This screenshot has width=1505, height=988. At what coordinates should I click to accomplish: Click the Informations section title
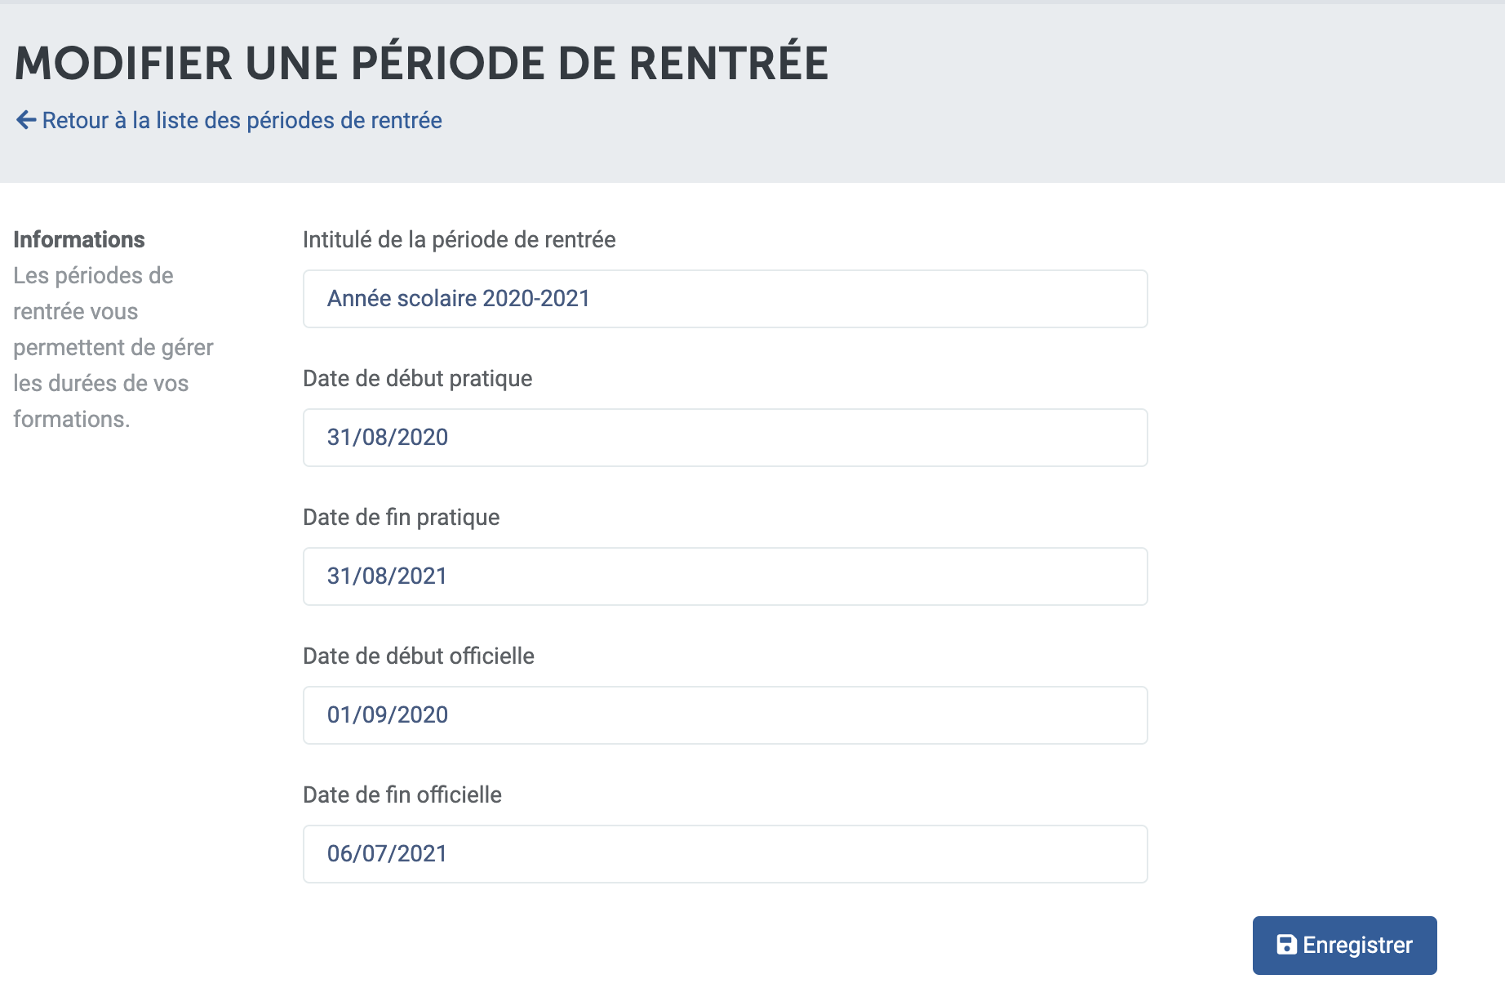[x=79, y=239]
